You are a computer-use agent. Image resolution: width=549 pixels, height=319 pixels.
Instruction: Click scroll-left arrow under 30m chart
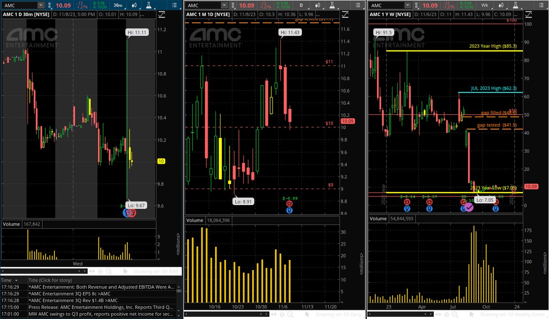coord(3,271)
